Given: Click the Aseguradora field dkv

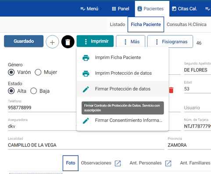Looking at the screenshot, I should click(x=42, y=126).
